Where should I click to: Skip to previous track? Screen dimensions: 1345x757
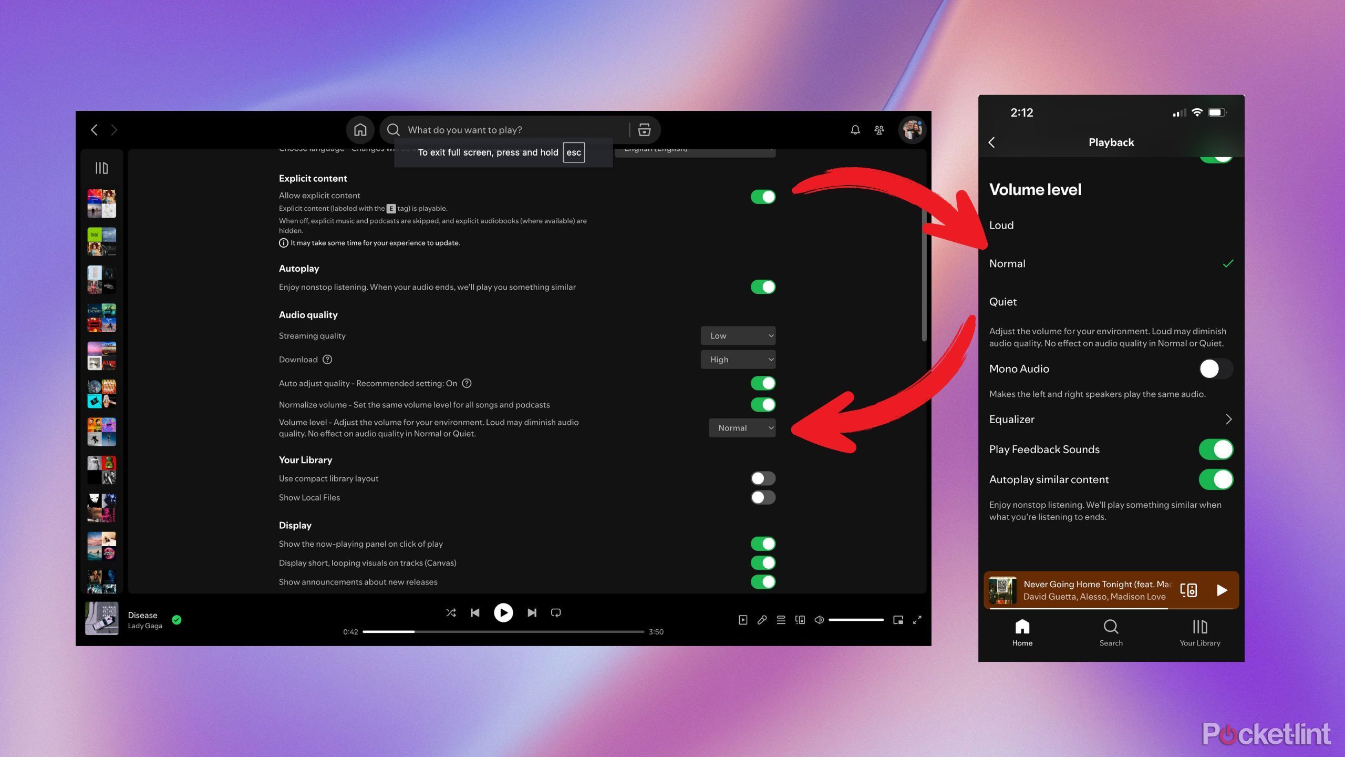point(475,612)
